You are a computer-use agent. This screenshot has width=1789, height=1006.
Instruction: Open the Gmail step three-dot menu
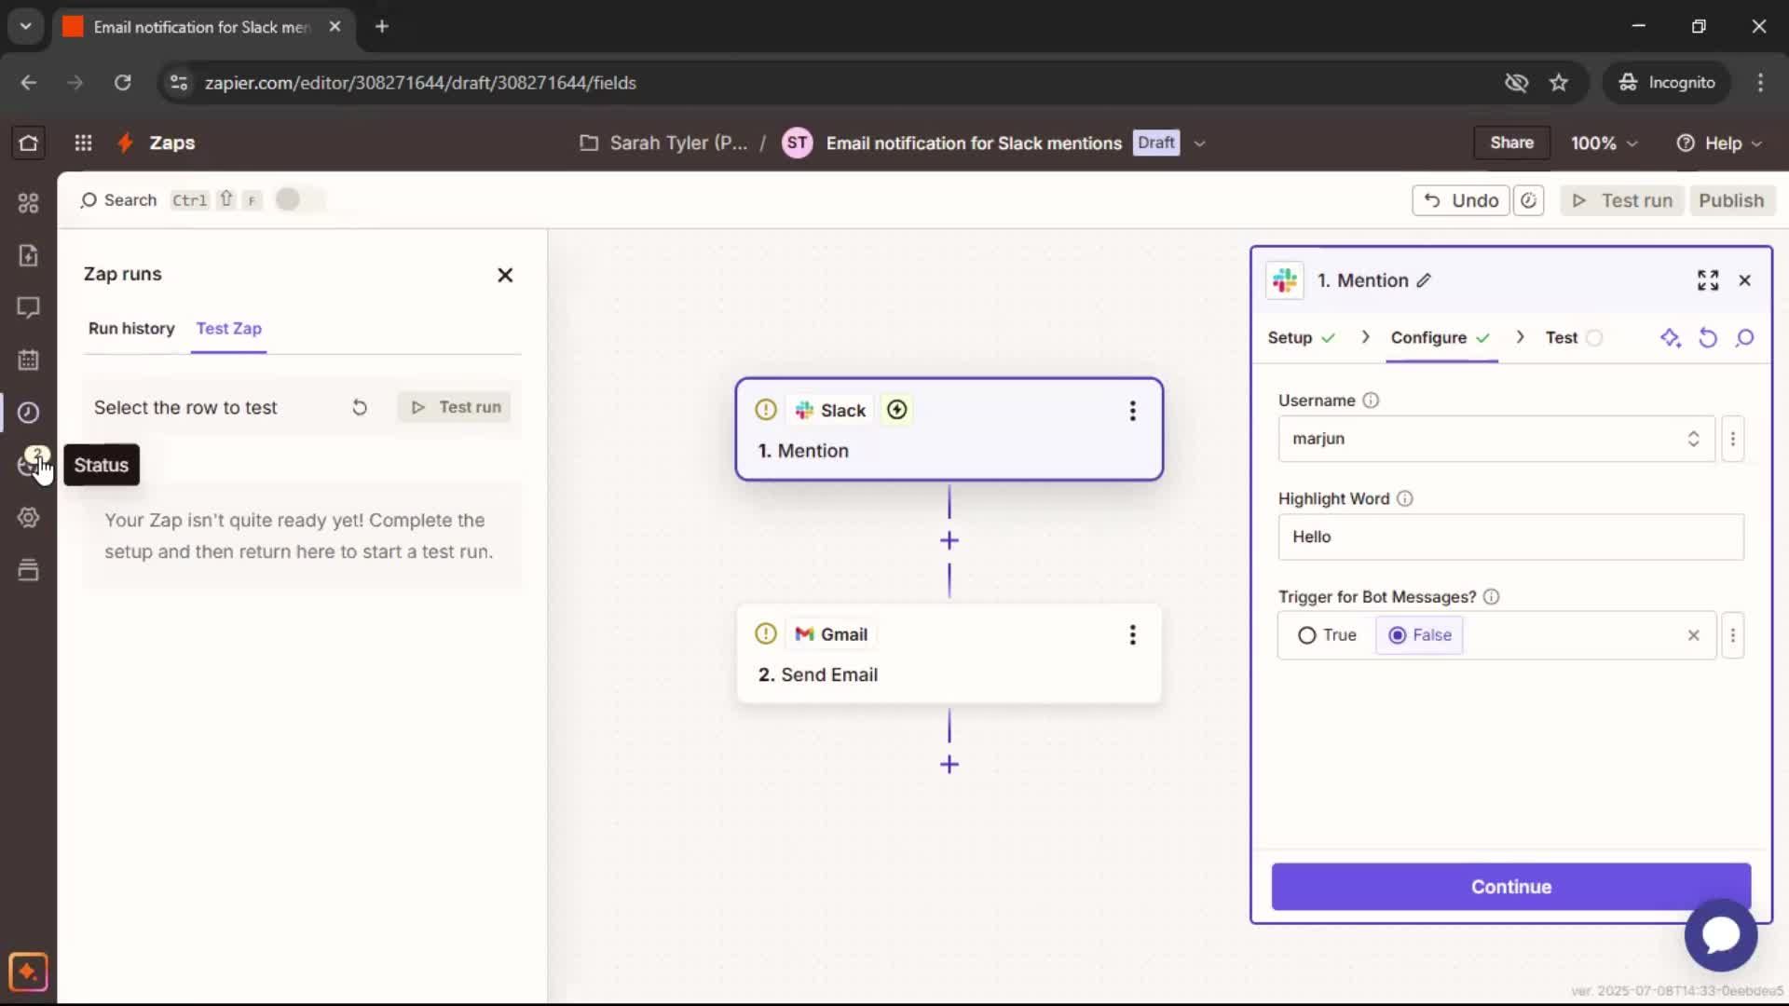point(1132,634)
